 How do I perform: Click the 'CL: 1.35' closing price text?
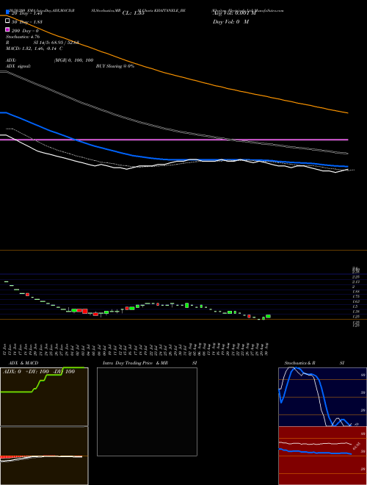point(133,13)
